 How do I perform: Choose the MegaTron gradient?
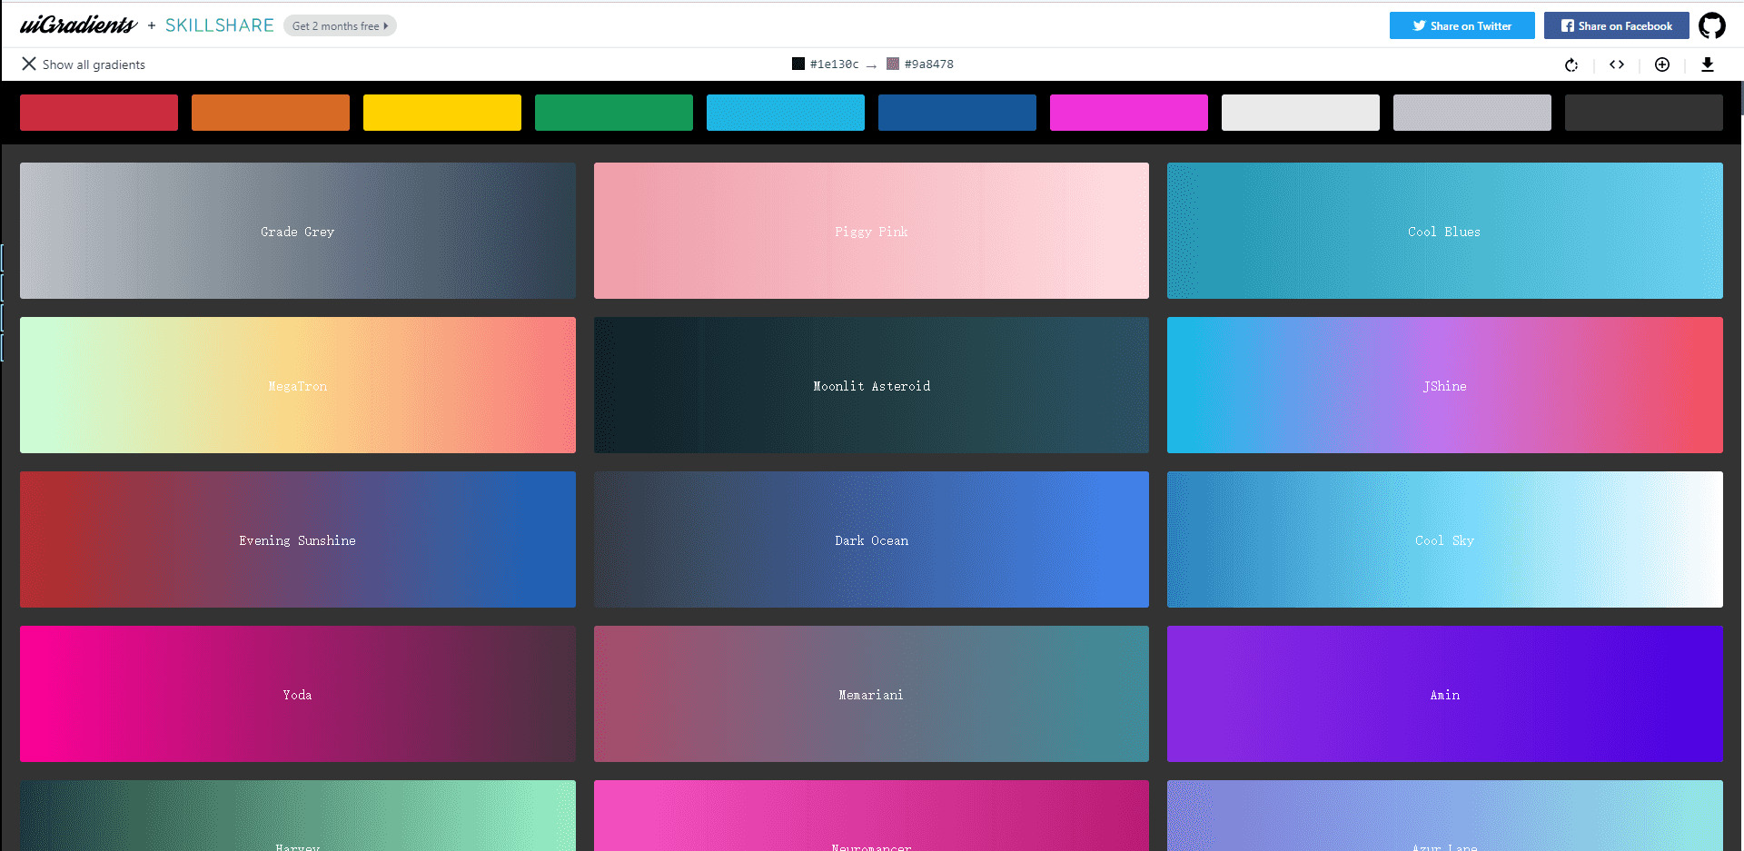click(x=298, y=385)
